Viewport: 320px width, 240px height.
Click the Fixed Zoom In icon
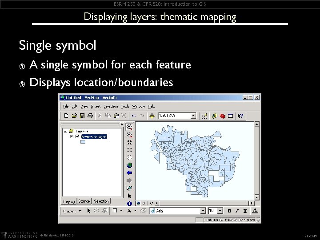[x=129, y=142]
